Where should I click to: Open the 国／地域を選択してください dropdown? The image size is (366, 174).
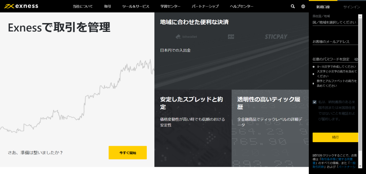(x=335, y=22)
